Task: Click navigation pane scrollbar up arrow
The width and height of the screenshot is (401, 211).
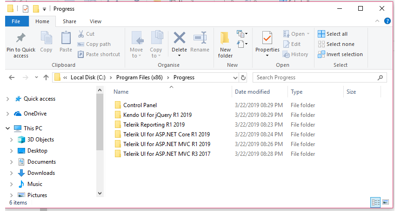Action: (100, 90)
